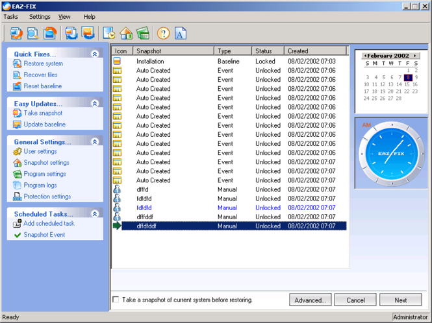Image resolution: width=432 pixels, height=323 pixels.
Task: Open the Settings menu
Action: tap(40, 17)
